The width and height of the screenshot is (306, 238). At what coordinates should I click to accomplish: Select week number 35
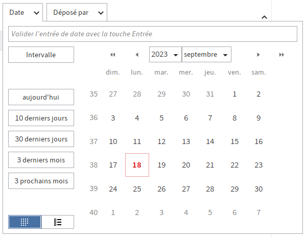pos(93,94)
